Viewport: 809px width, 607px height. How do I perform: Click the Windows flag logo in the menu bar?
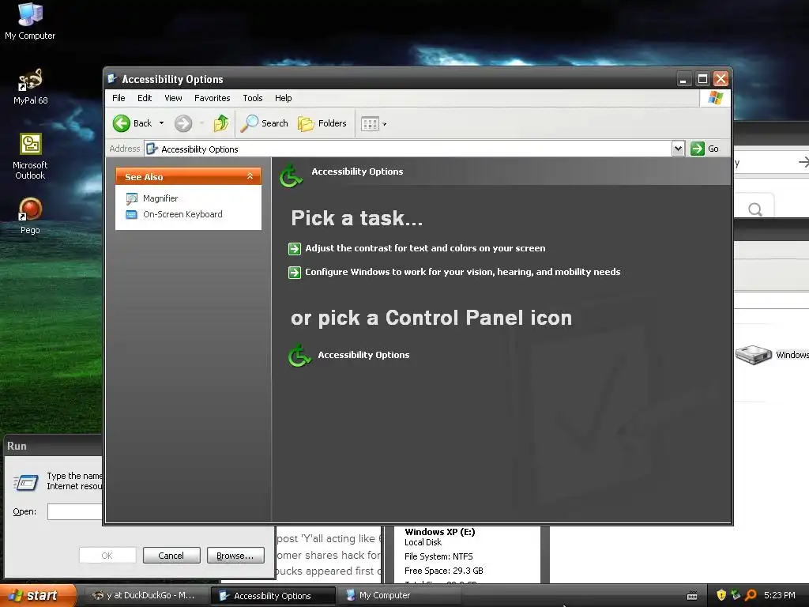coord(715,98)
